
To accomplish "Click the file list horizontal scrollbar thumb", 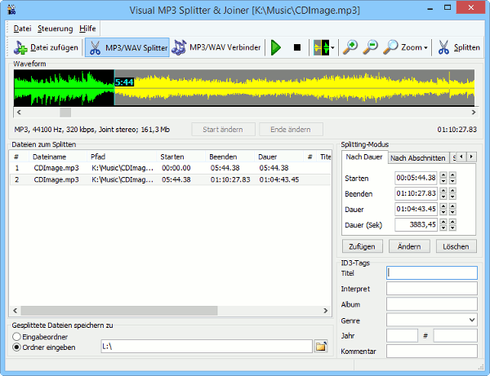I will [119, 311].
